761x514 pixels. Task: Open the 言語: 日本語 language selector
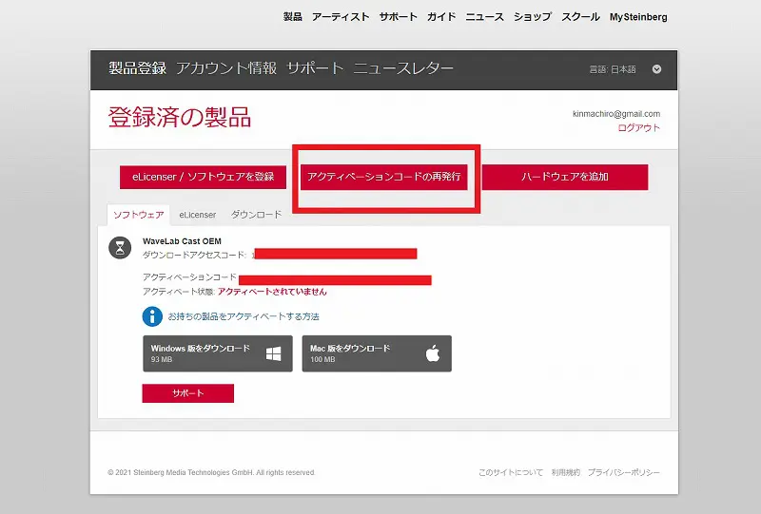point(613,69)
